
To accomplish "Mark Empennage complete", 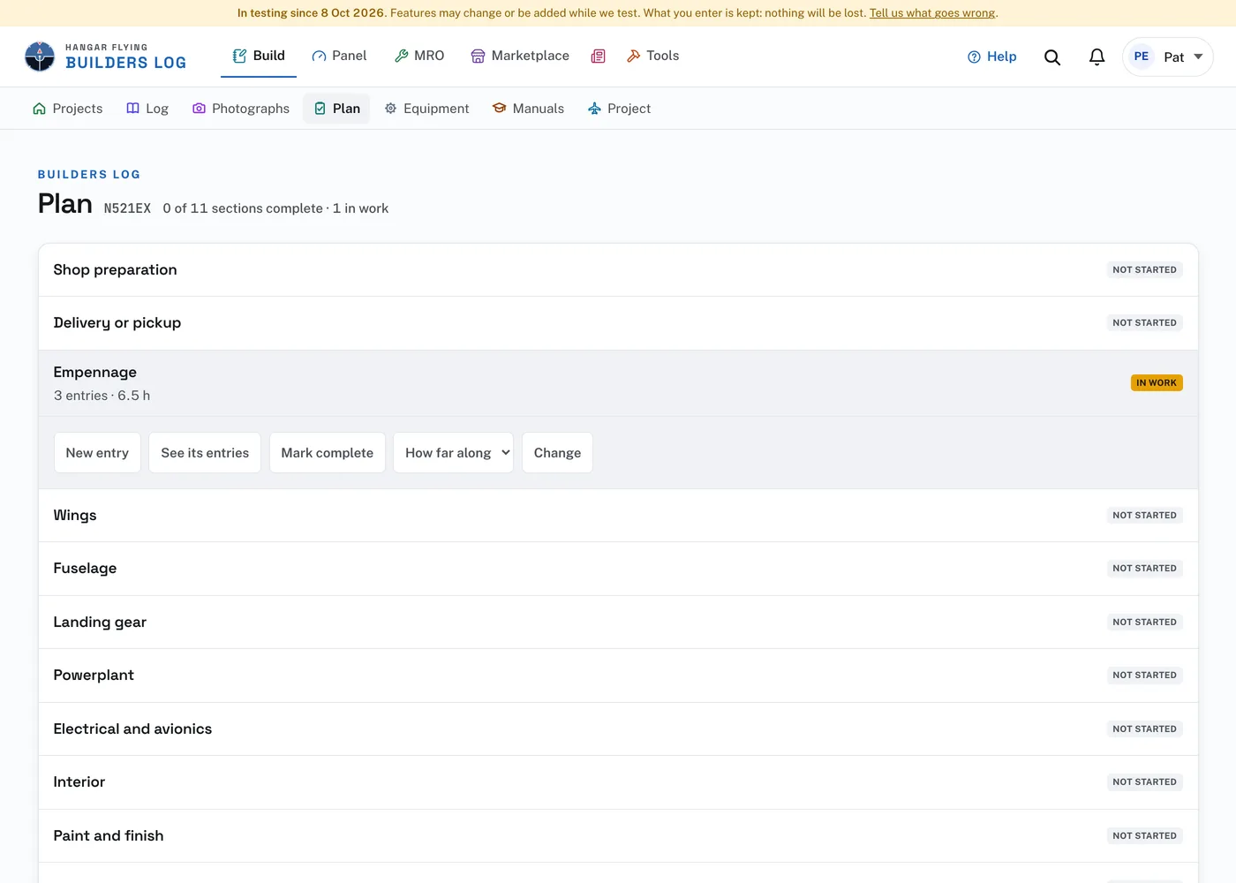I will (x=328, y=453).
